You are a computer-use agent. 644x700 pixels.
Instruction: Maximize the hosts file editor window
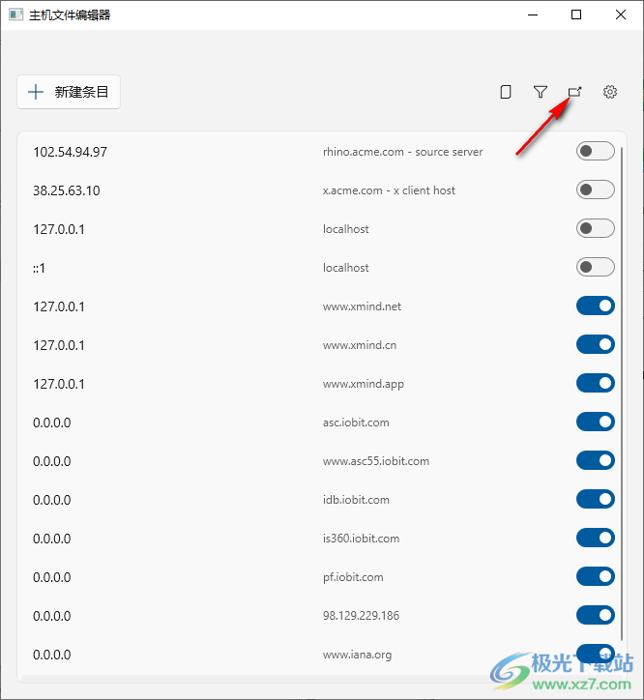(x=576, y=15)
